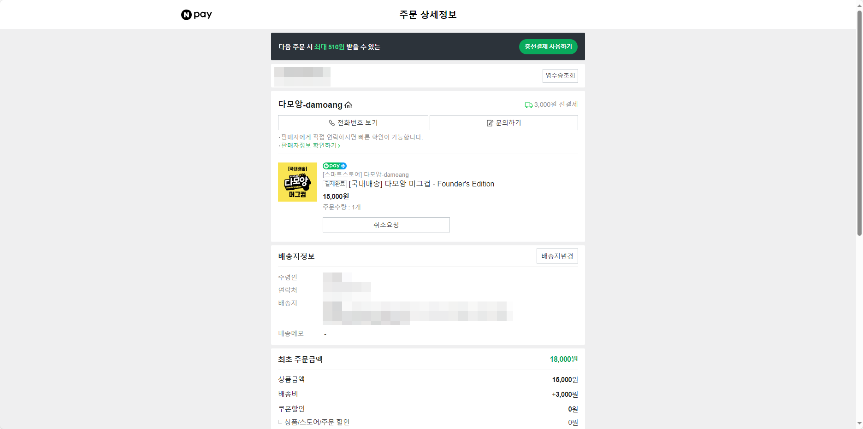863x429 pixels.
Task: Click the vertical scrollbar thumb
Action: coord(859,123)
